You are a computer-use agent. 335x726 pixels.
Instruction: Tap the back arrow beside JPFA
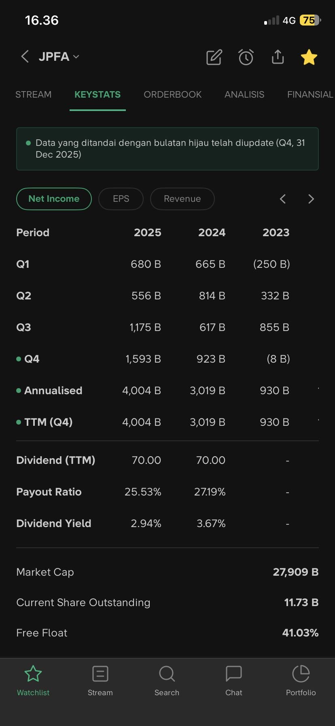(25, 57)
